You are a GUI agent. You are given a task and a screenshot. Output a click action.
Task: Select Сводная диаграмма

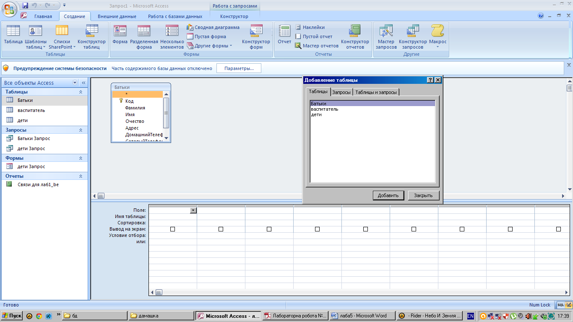(213, 27)
